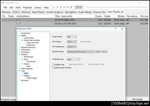Screen dimensions: 150x106
Task: Select the New Playlist (2) tab
Action: pos(115,12)
